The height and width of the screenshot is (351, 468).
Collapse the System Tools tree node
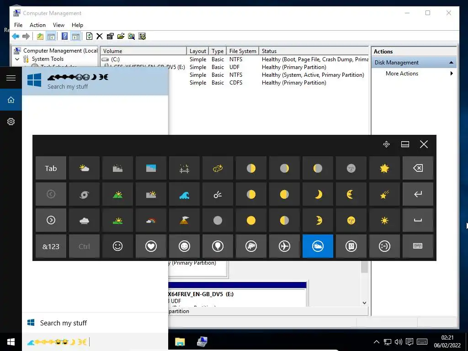(x=17, y=59)
